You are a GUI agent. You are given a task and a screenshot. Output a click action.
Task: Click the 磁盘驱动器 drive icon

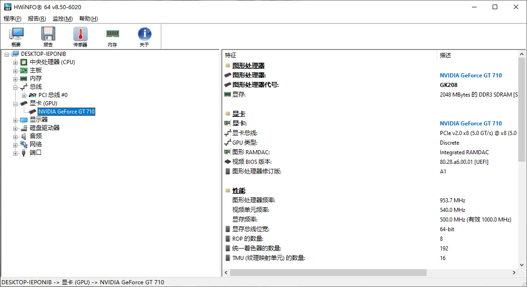pyautogui.click(x=24, y=128)
